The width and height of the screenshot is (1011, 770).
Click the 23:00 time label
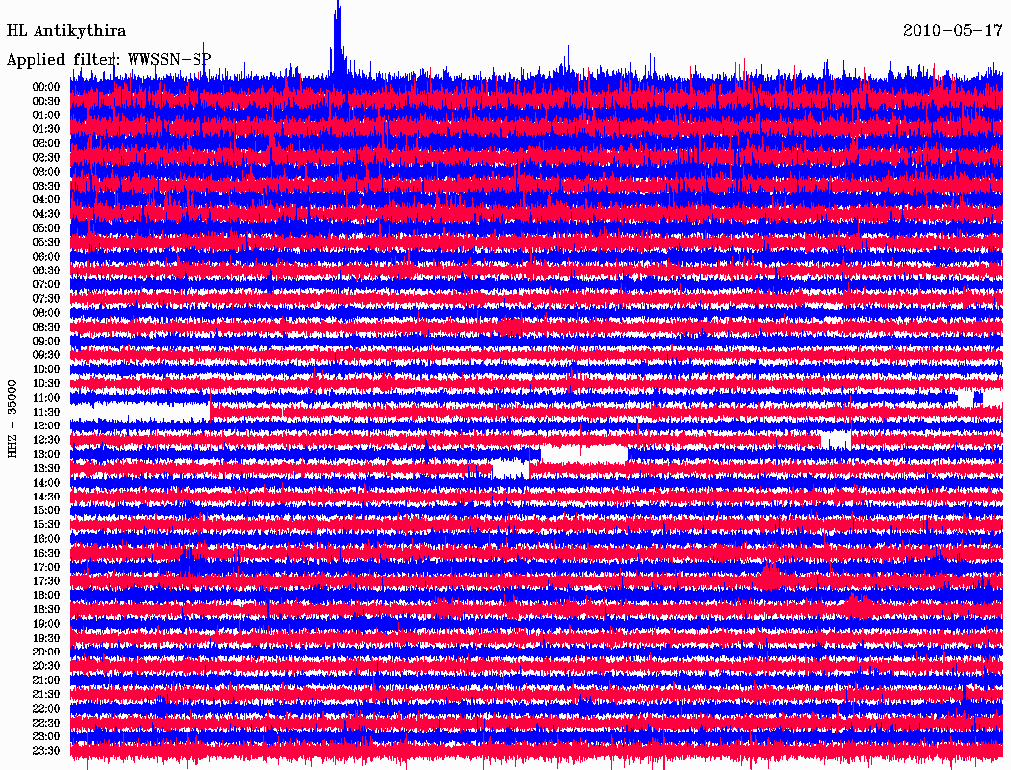pyautogui.click(x=46, y=736)
